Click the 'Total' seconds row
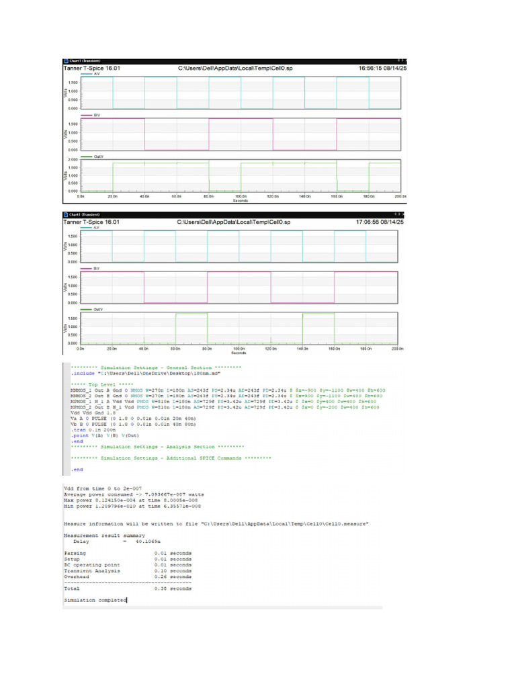Screen dimensions: 516x688 coord(128,589)
